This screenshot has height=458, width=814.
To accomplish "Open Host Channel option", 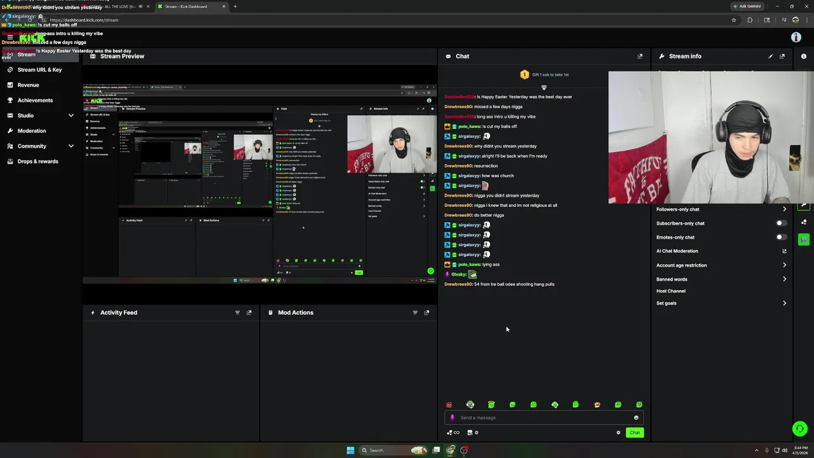I will point(671,291).
